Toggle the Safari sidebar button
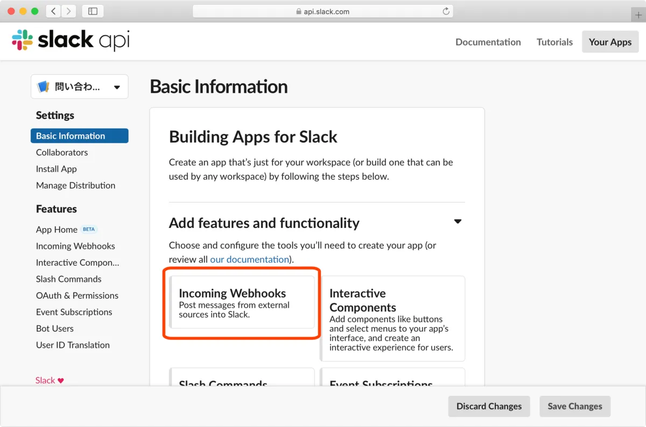646x427 pixels. pyautogui.click(x=93, y=11)
